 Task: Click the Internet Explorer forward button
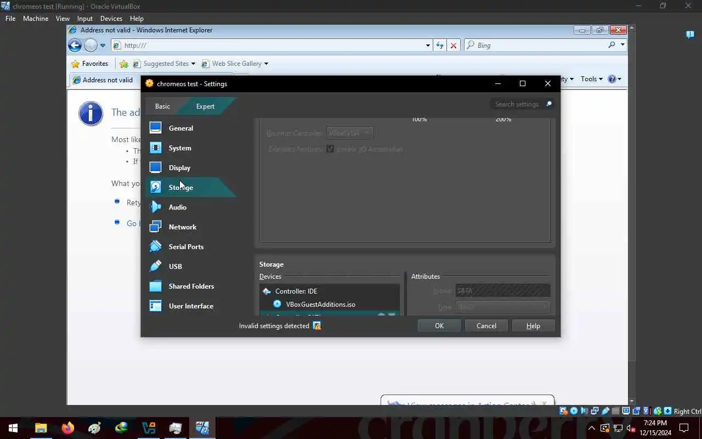tap(91, 46)
